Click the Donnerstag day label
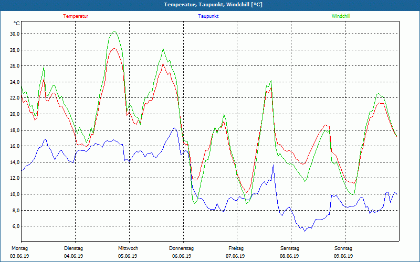This screenshot has width=420, height=262. coord(181,248)
